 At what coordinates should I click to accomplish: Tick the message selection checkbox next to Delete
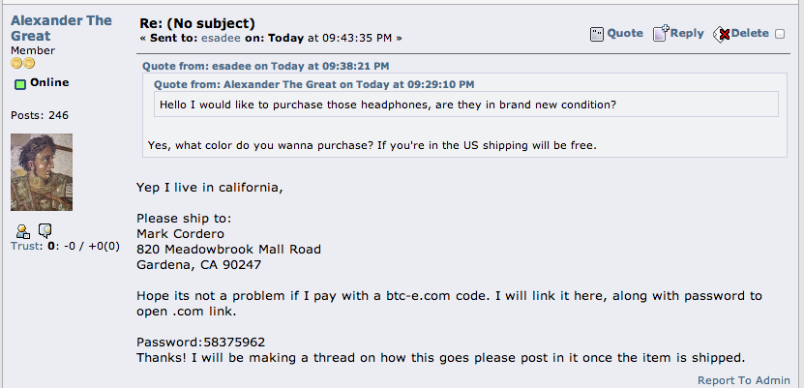coord(780,34)
